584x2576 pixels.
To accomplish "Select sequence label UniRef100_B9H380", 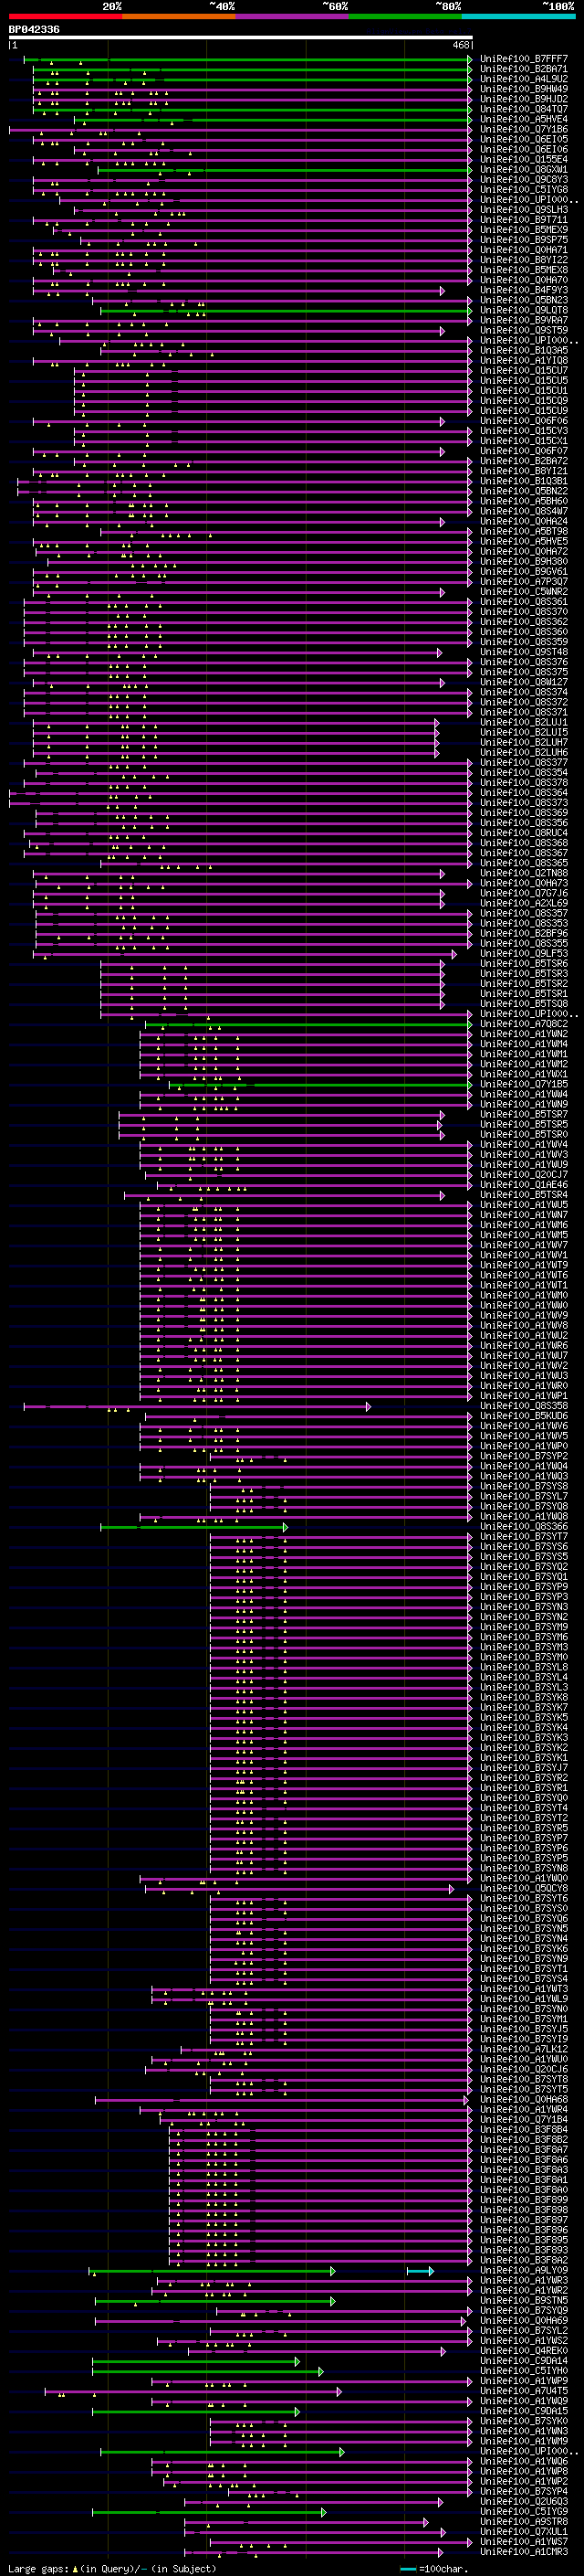I will pos(524,562).
